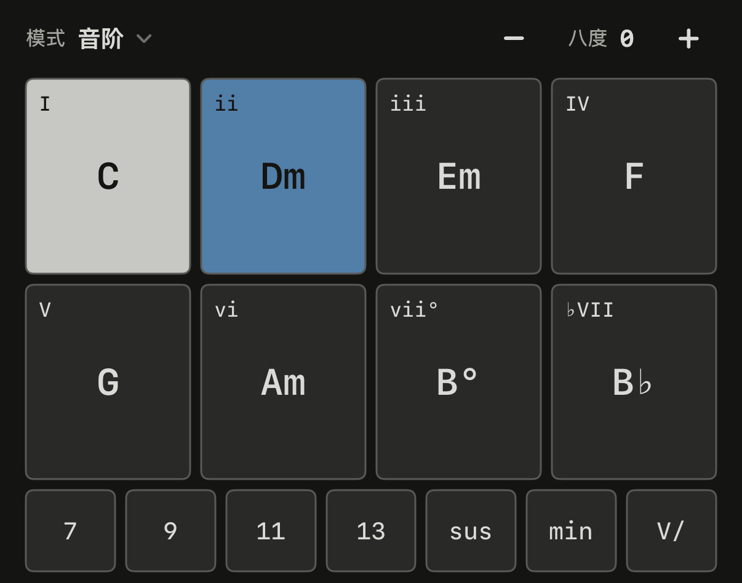The width and height of the screenshot is (742, 583).
Task: Trigger the iii chord pad Em
Action: pos(458,176)
